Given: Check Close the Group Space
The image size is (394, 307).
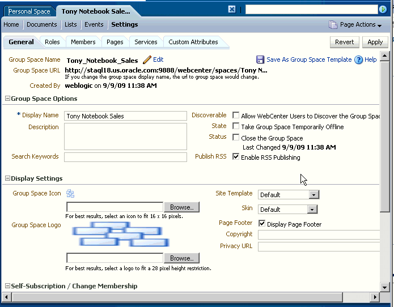Looking at the screenshot, I should pos(236,137).
